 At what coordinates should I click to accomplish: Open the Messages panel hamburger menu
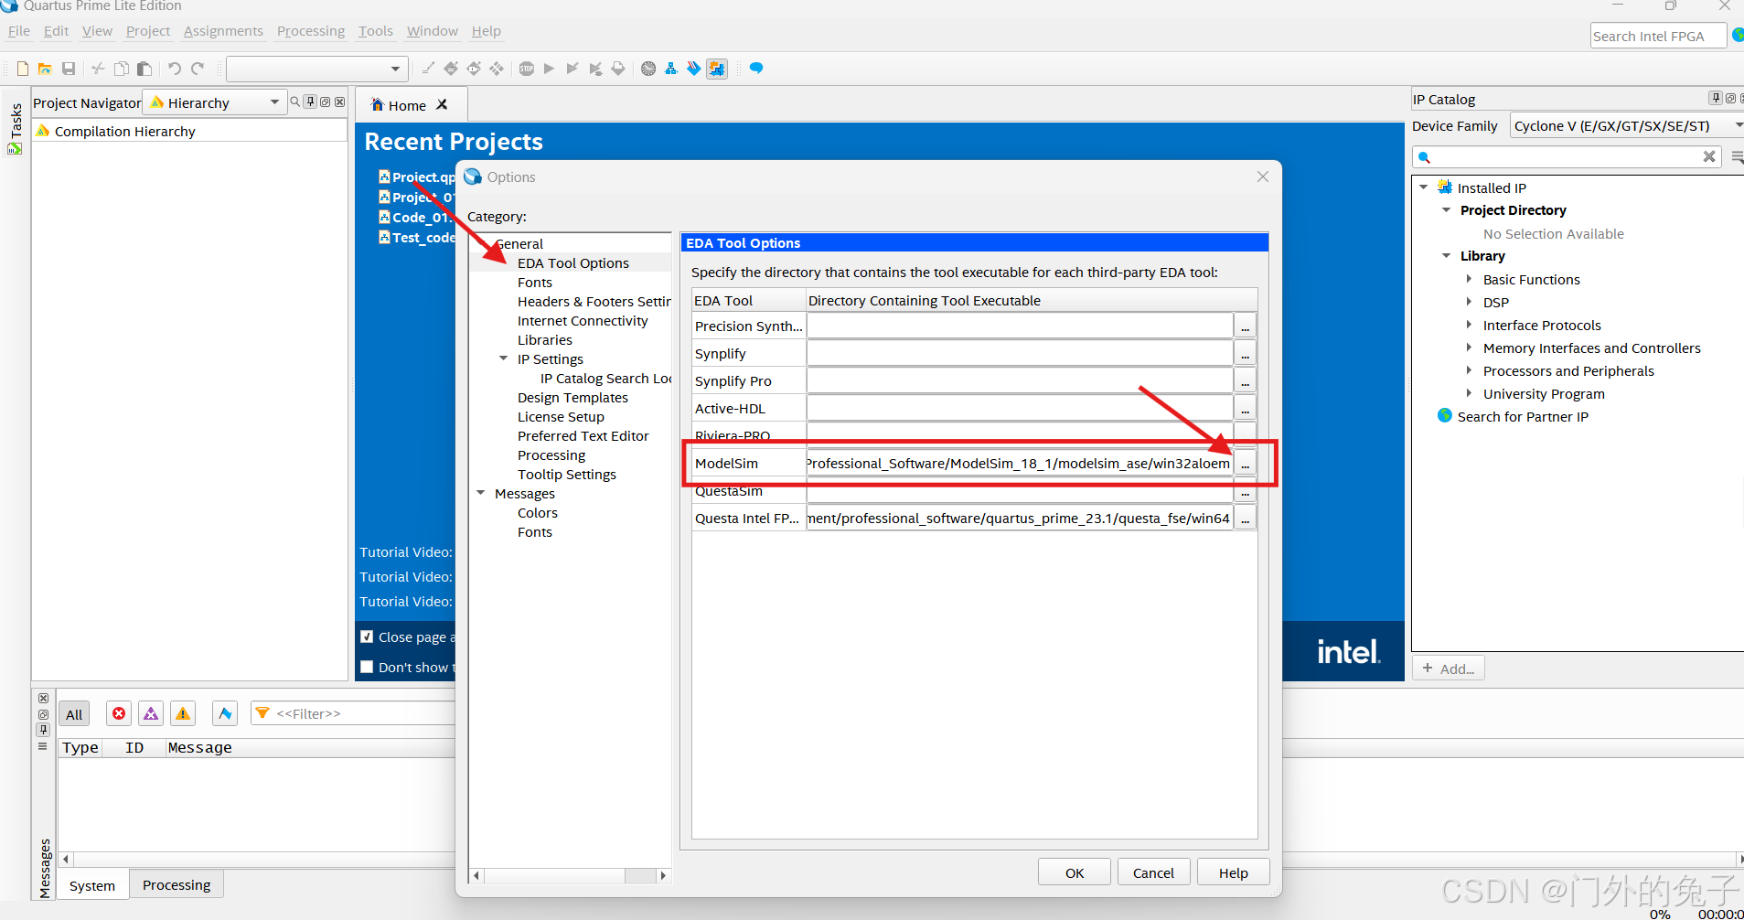pos(43,746)
